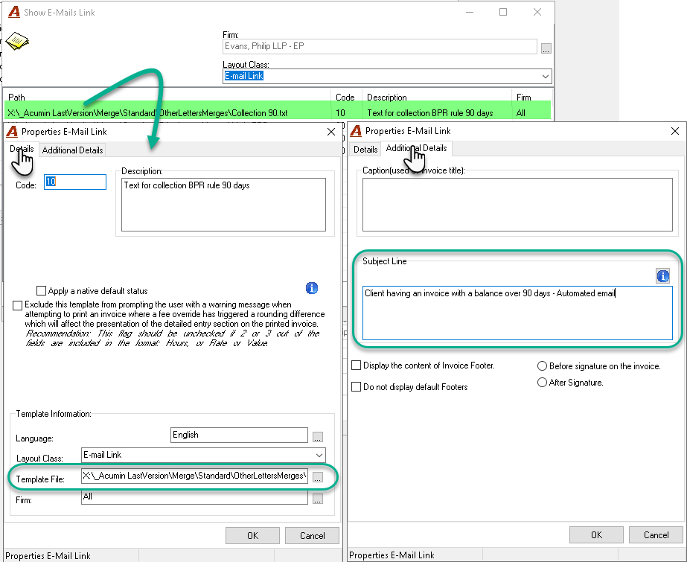
Task: Close the right Properties E-Mail Link dialog
Action: [675, 131]
